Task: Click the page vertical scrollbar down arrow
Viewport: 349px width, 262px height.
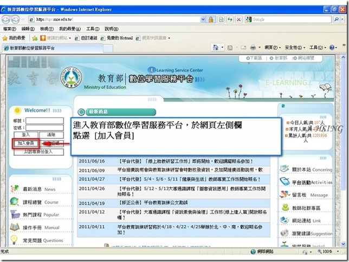Action: click(343, 244)
